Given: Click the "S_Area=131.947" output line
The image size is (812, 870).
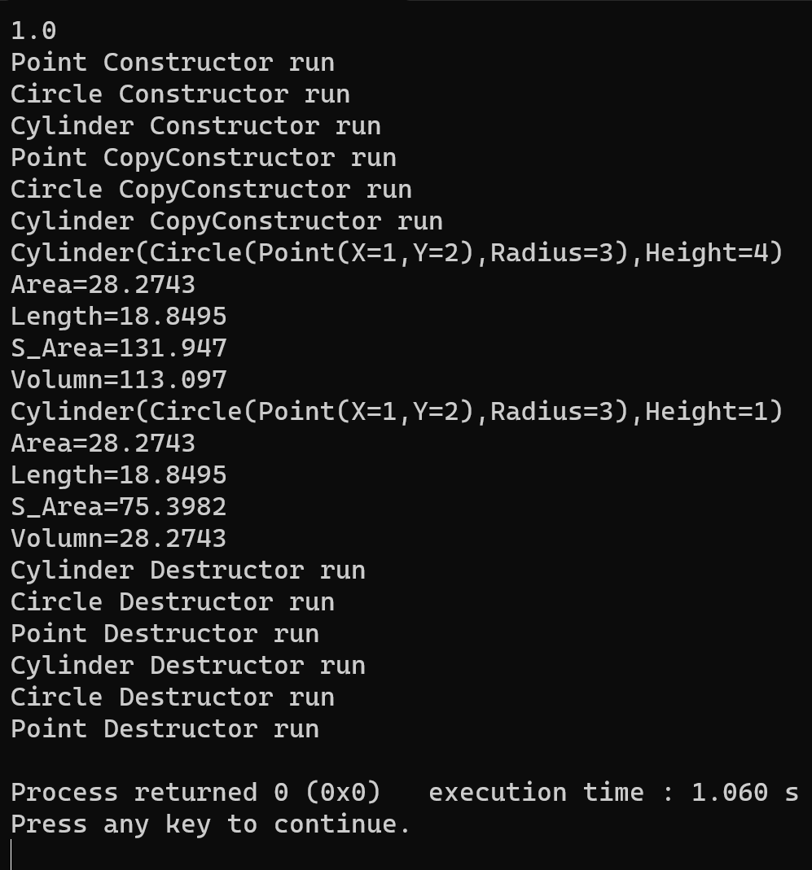Looking at the screenshot, I should (118, 348).
